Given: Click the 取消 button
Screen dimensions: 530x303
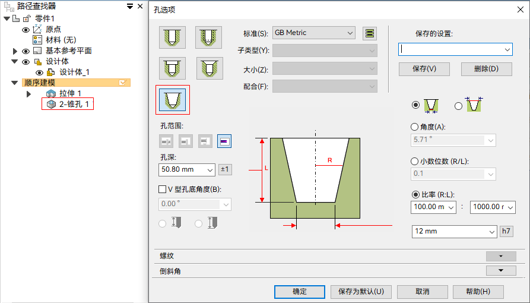Looking at the screenshot, I should point(422,292).
